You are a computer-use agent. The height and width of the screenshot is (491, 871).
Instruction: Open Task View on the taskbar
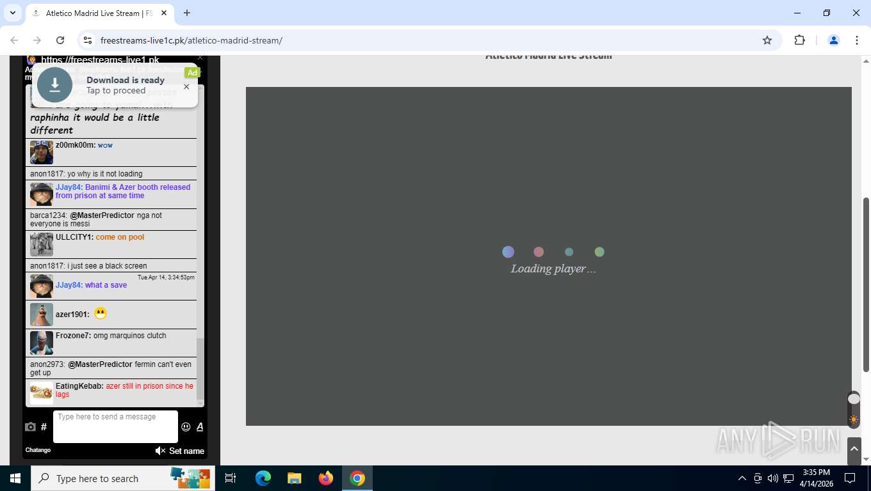[x=231, y=478]
